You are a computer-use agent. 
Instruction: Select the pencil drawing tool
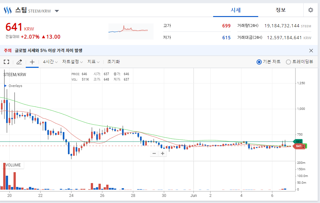pos(19,62)
